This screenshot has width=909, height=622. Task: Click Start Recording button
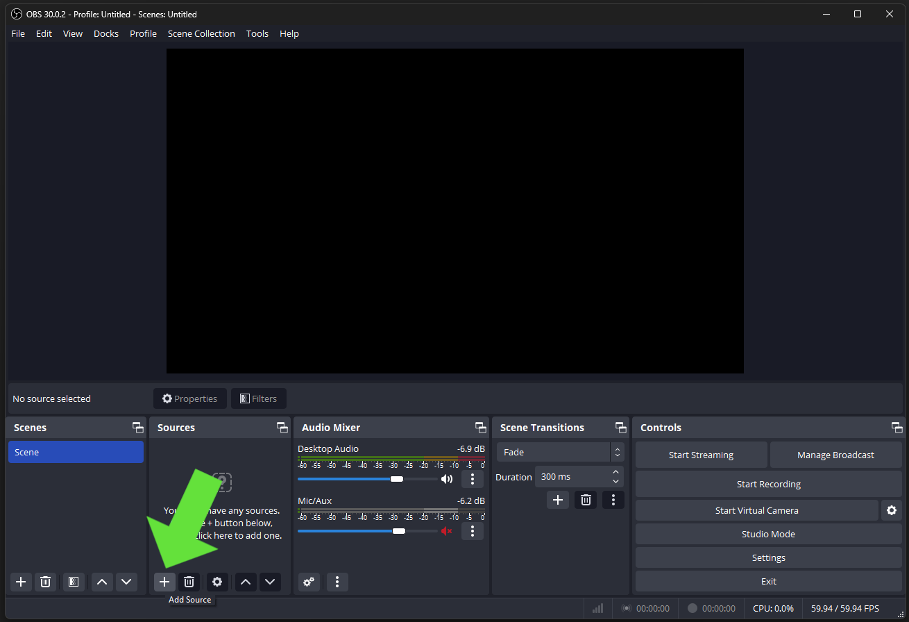pyautogui.click(x=768, y=484)
